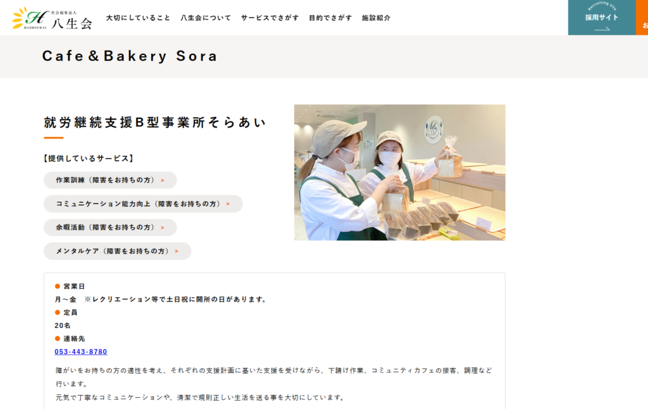Go to 施設紹介 in the top navigation
The height and width of the screenshot is (409, 648).
[x=376, y=18]
